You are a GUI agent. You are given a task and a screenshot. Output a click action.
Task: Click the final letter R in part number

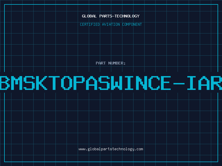click(216, 82)
